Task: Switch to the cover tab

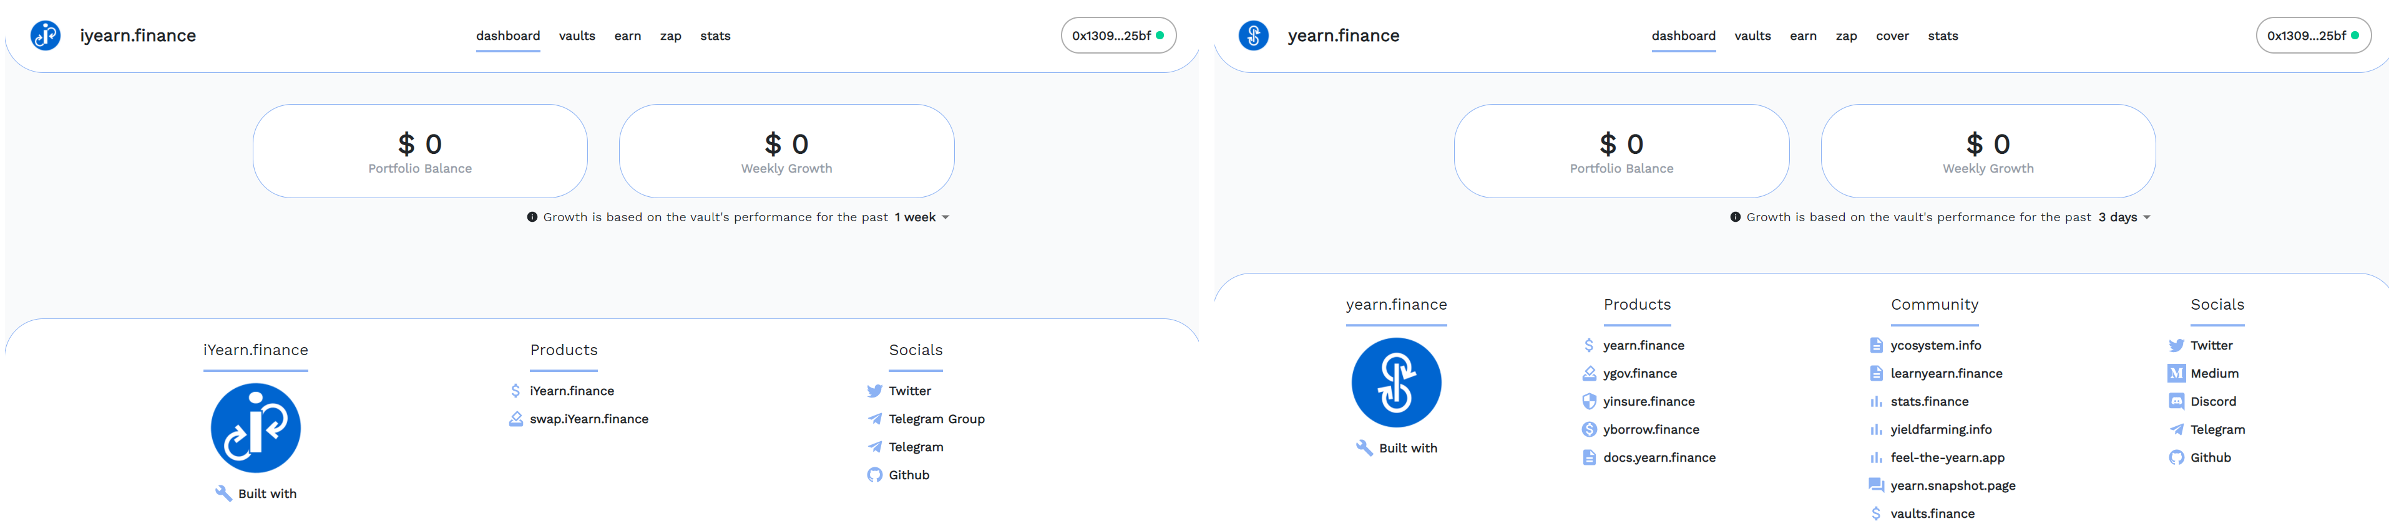Action: [x=1892, y=36]
